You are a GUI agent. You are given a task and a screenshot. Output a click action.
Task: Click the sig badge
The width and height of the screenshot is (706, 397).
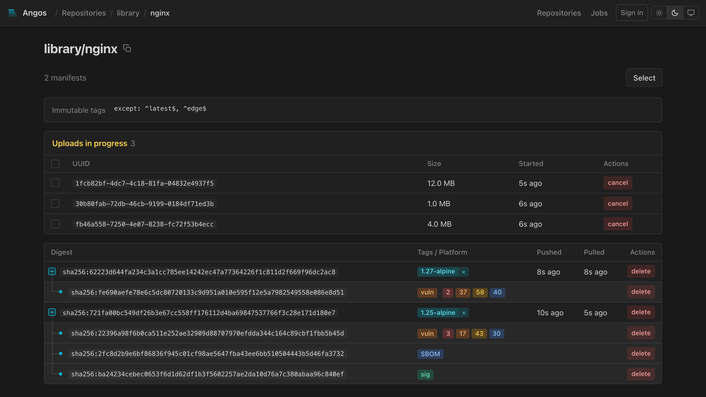[x=425, y=374]
